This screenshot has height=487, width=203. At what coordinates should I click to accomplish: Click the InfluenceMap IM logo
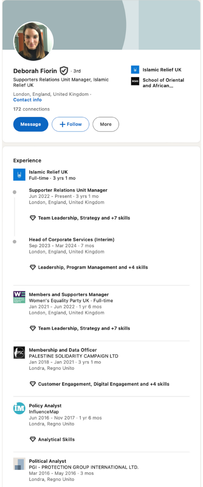point(19,408)
